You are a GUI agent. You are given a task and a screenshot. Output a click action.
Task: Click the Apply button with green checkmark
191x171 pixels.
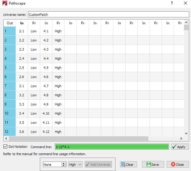[x=180, y=147]
